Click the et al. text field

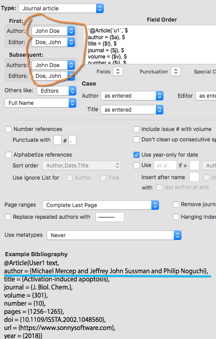pyautogui.click(x=165, y=166)
